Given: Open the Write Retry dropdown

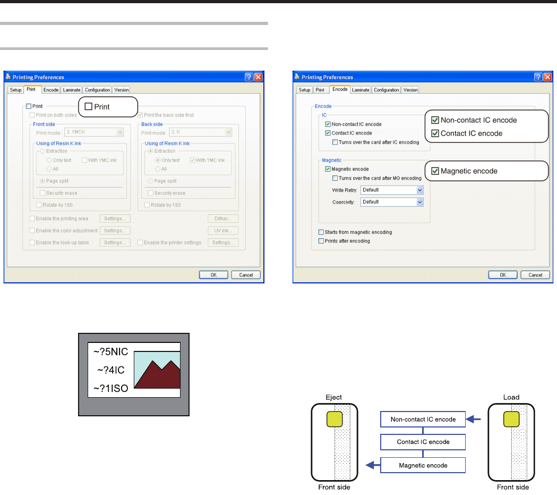Looking at the screenshot, I should point(392,190).
